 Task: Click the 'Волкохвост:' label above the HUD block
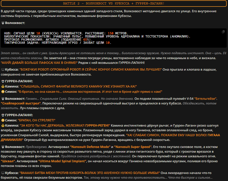[15, 23]
